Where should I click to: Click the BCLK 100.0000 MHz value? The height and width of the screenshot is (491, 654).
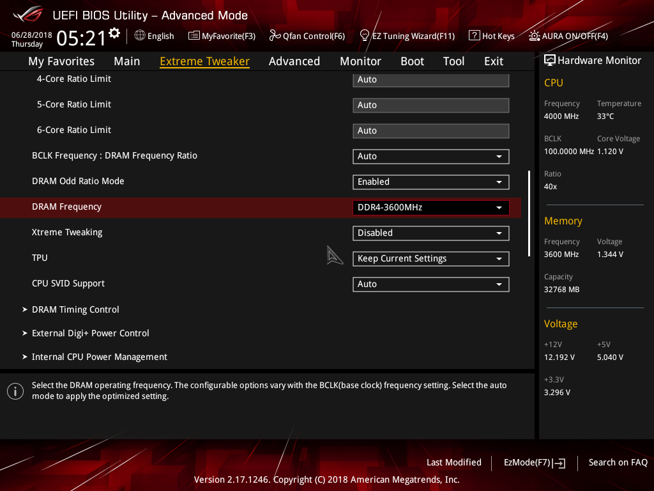[x=569, y=151]
